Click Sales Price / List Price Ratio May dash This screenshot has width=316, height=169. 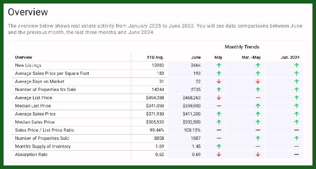(x=218, y=130)
